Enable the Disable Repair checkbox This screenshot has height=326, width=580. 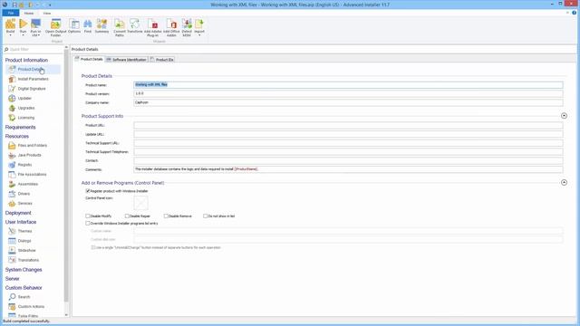pos(127,216)
